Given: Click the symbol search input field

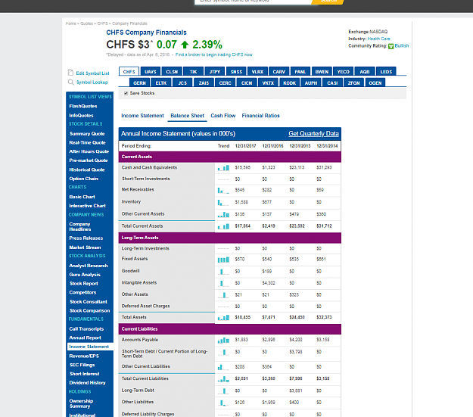Looking at the screenshot, I should pos(254,2).
